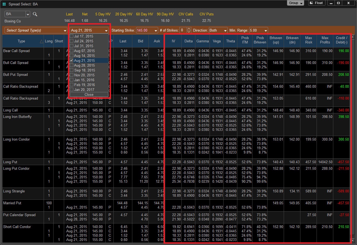The image size is (357, 245).
Task: Click the # of Strikes input field
Action: coord(183,30)
